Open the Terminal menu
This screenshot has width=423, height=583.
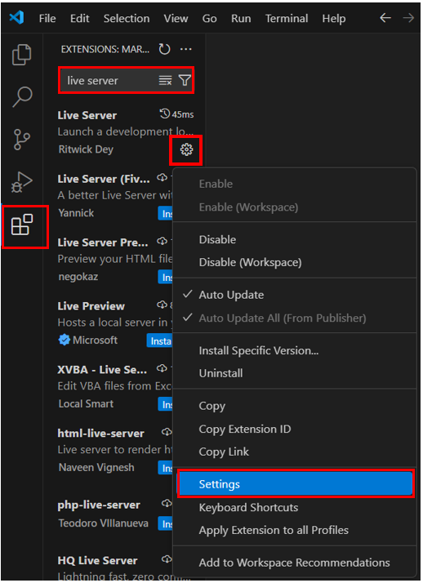pos(287,18)
